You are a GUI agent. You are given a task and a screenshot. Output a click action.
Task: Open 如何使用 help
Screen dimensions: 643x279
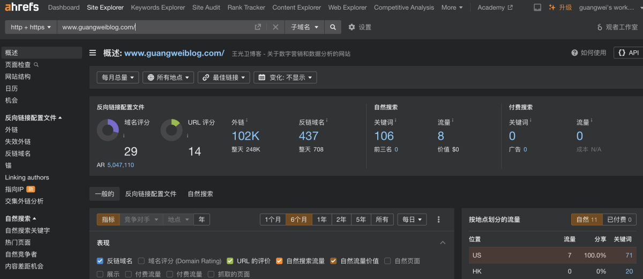[x=589, y=52]
